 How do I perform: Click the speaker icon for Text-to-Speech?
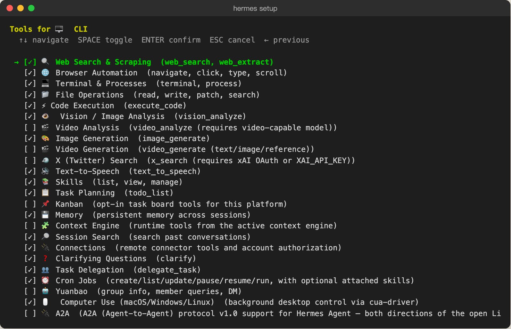(45, 171)
